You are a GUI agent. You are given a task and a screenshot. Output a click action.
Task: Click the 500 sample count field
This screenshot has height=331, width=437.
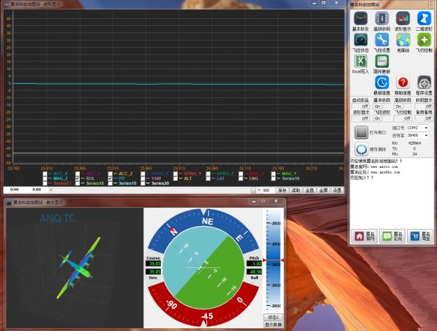[268, 190]
